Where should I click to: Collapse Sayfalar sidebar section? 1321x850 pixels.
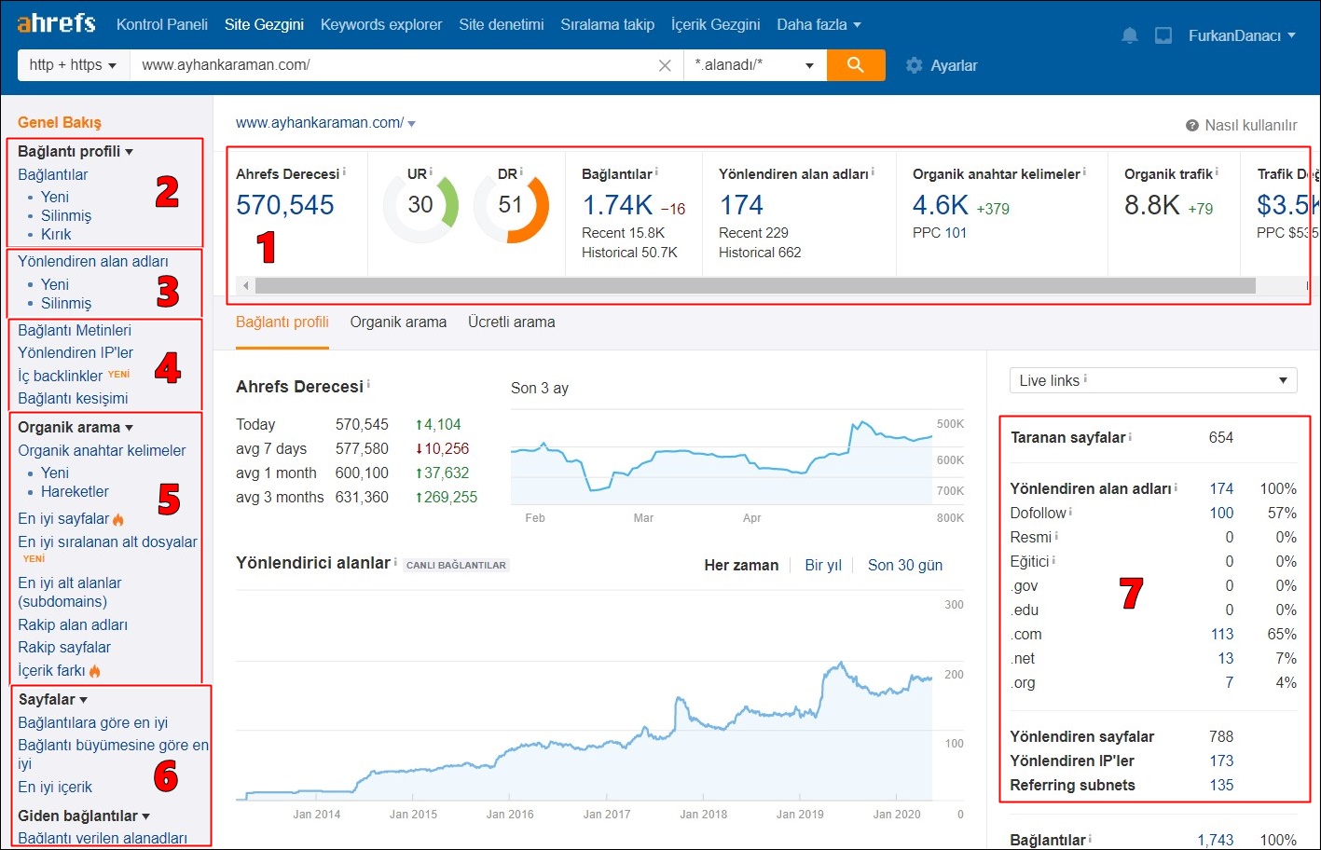pos(53,699)
